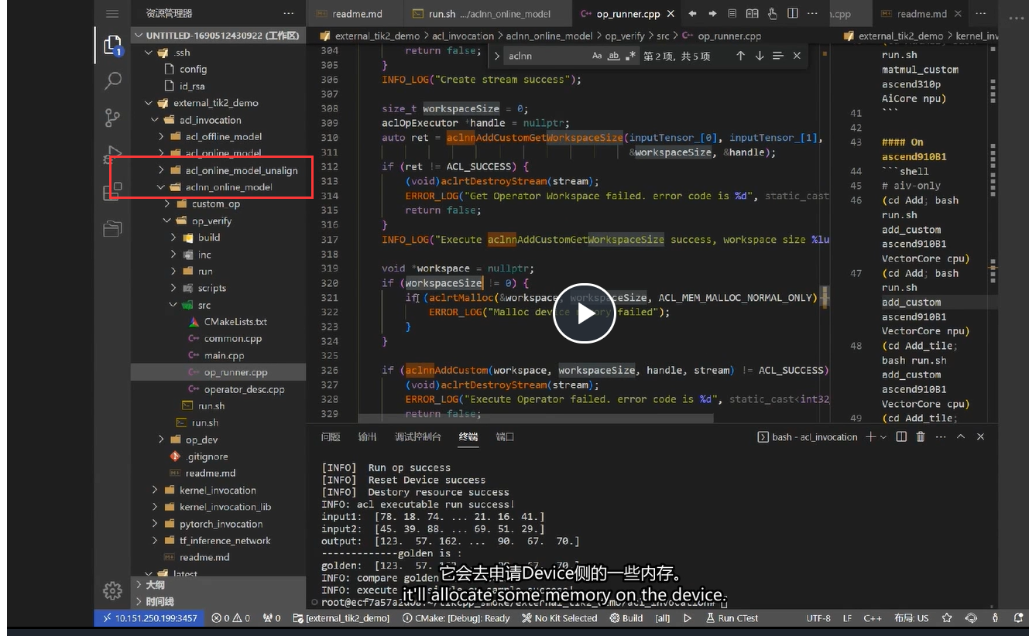Open the terminal launch profile dropdown arrow
Viewport: 1029px width, 636px height.
point(883,437)
